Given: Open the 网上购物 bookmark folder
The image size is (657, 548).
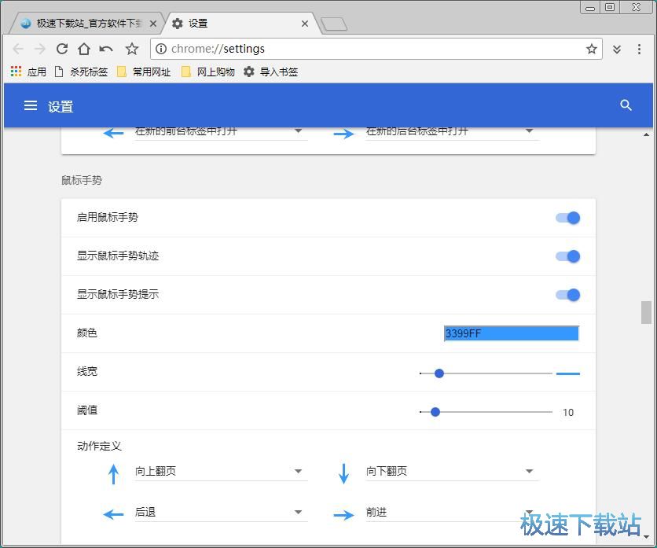Looking at the screenshot, I should point(207,72).
